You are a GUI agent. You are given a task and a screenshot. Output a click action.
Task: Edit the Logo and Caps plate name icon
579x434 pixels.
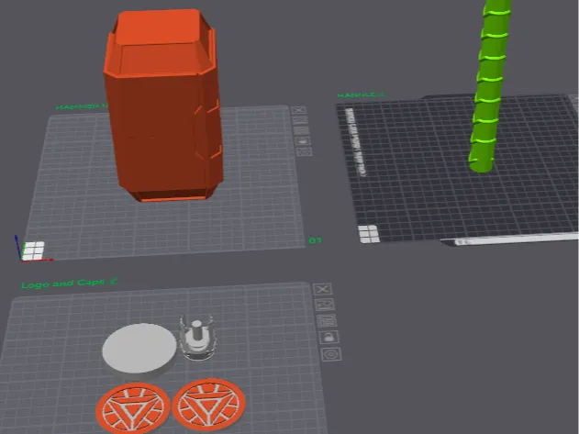tap(114, 282)
